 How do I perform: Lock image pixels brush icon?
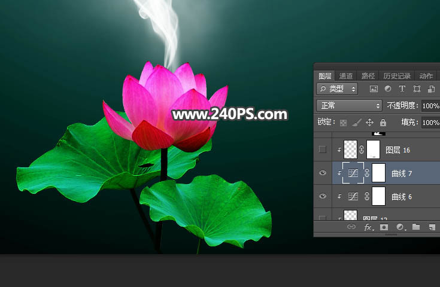356,123
